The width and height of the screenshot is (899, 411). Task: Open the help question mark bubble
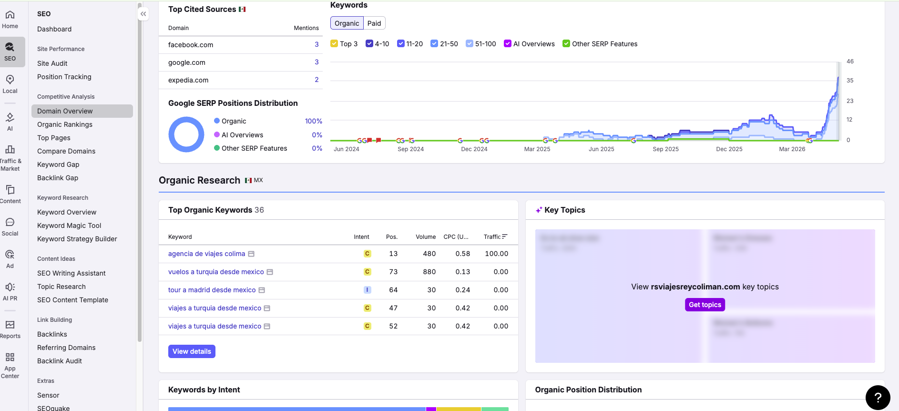878,398
